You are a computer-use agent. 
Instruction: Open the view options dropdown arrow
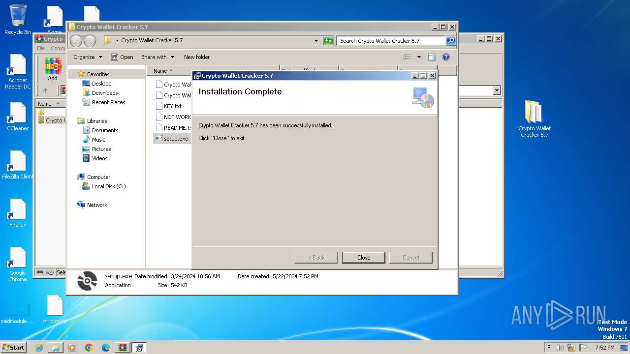(419, 57)
